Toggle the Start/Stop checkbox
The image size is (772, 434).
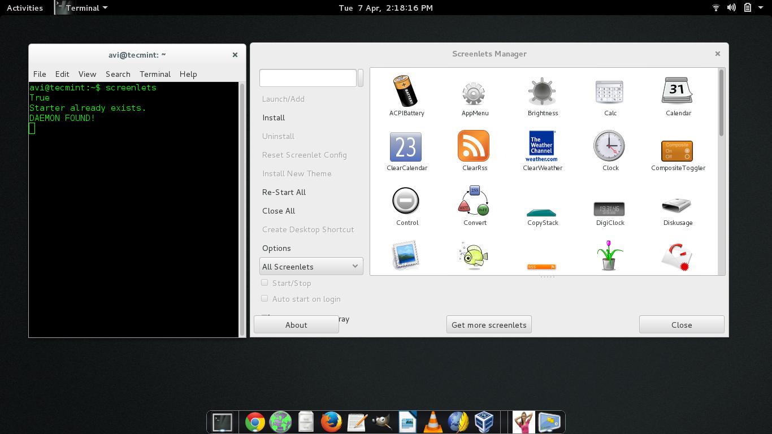pyautogui.click(x=264, y=283)
